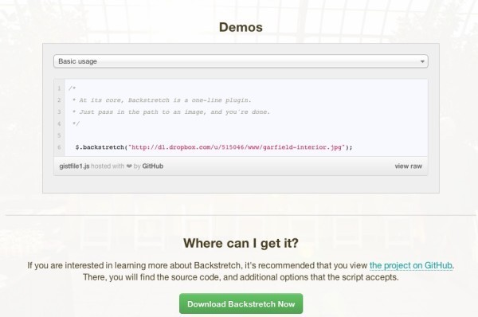The height and width of the screenshot is (317, 478).
Task: Click the dropbox image URL string in code
Action: click(237, 147)
